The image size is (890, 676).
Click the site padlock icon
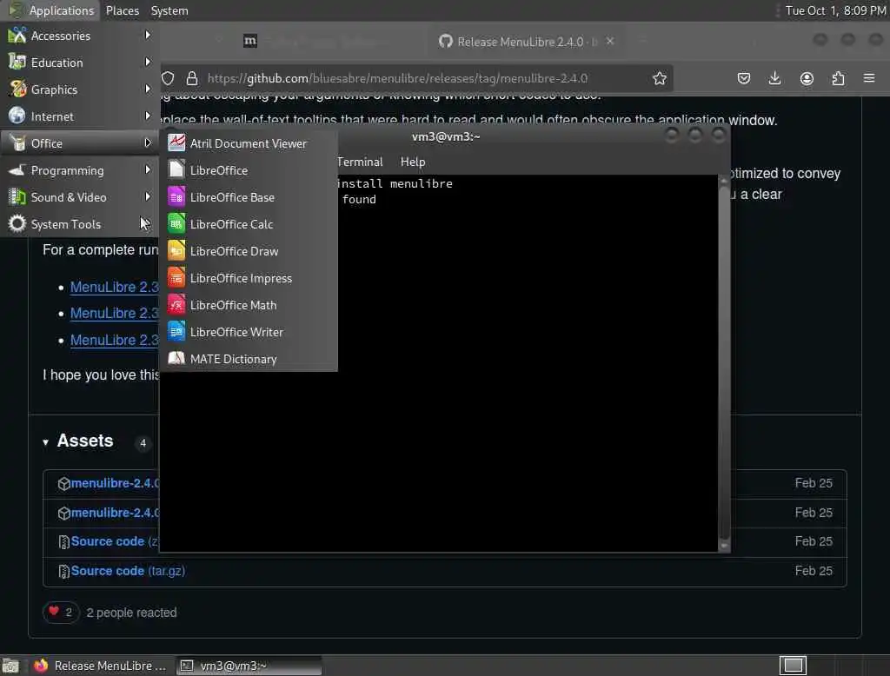(x=192, y=78)
